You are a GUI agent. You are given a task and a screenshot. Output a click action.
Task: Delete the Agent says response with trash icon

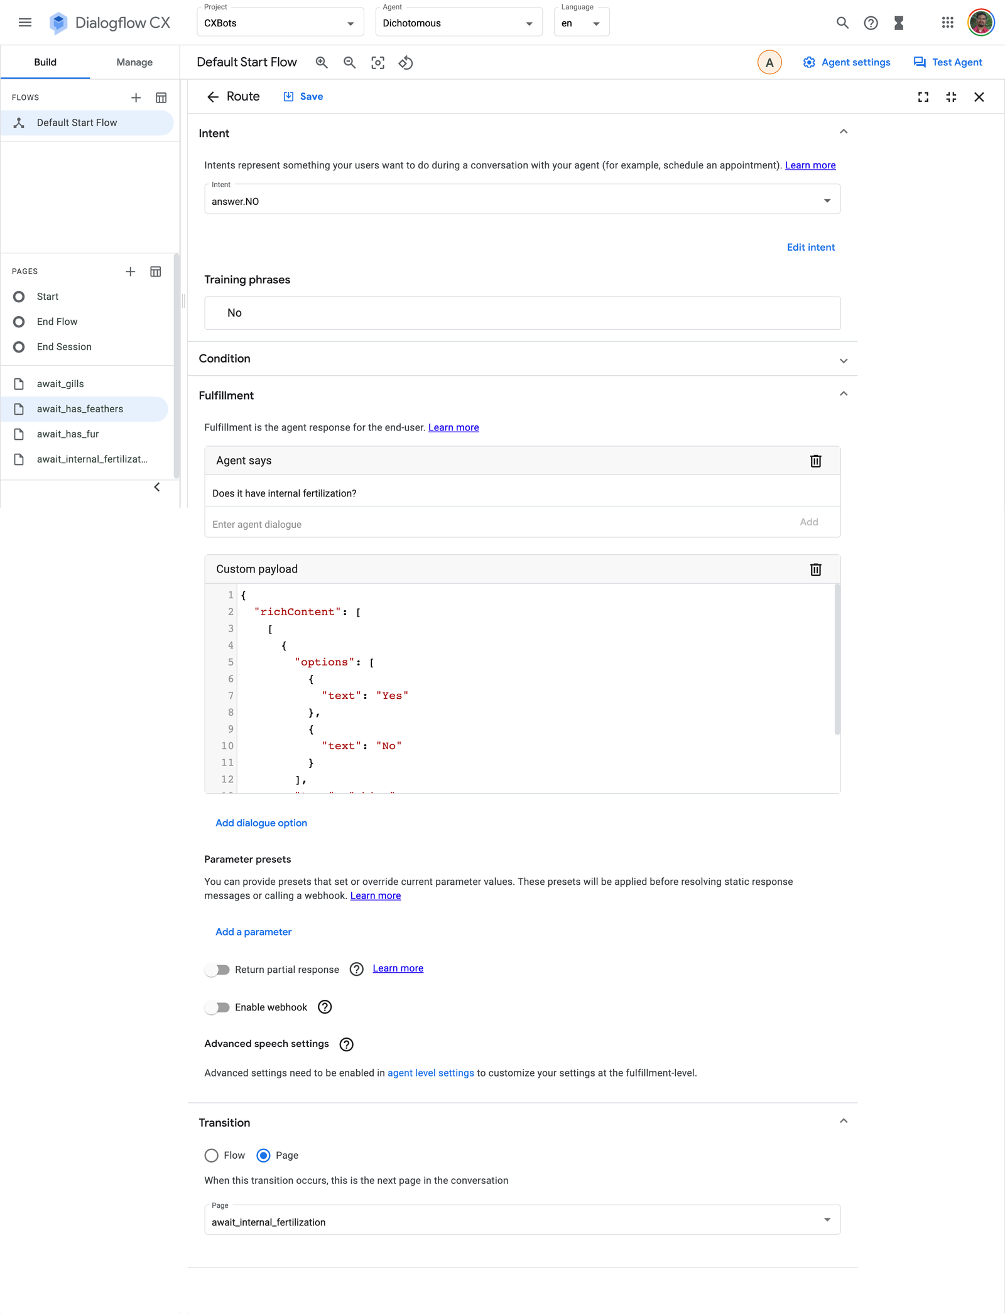click(815, 461)
